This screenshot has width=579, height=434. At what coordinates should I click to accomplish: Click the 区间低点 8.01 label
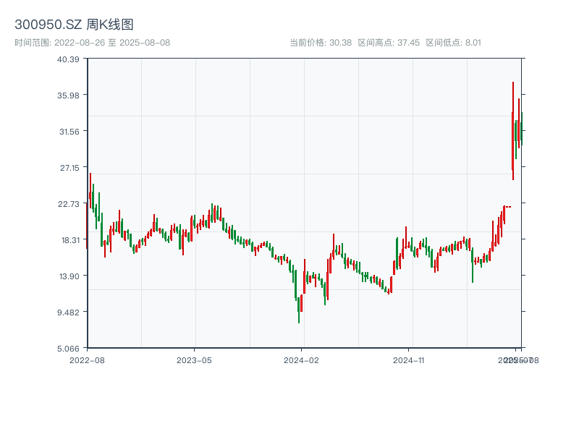pyautogui.click(x=453, y=43)
